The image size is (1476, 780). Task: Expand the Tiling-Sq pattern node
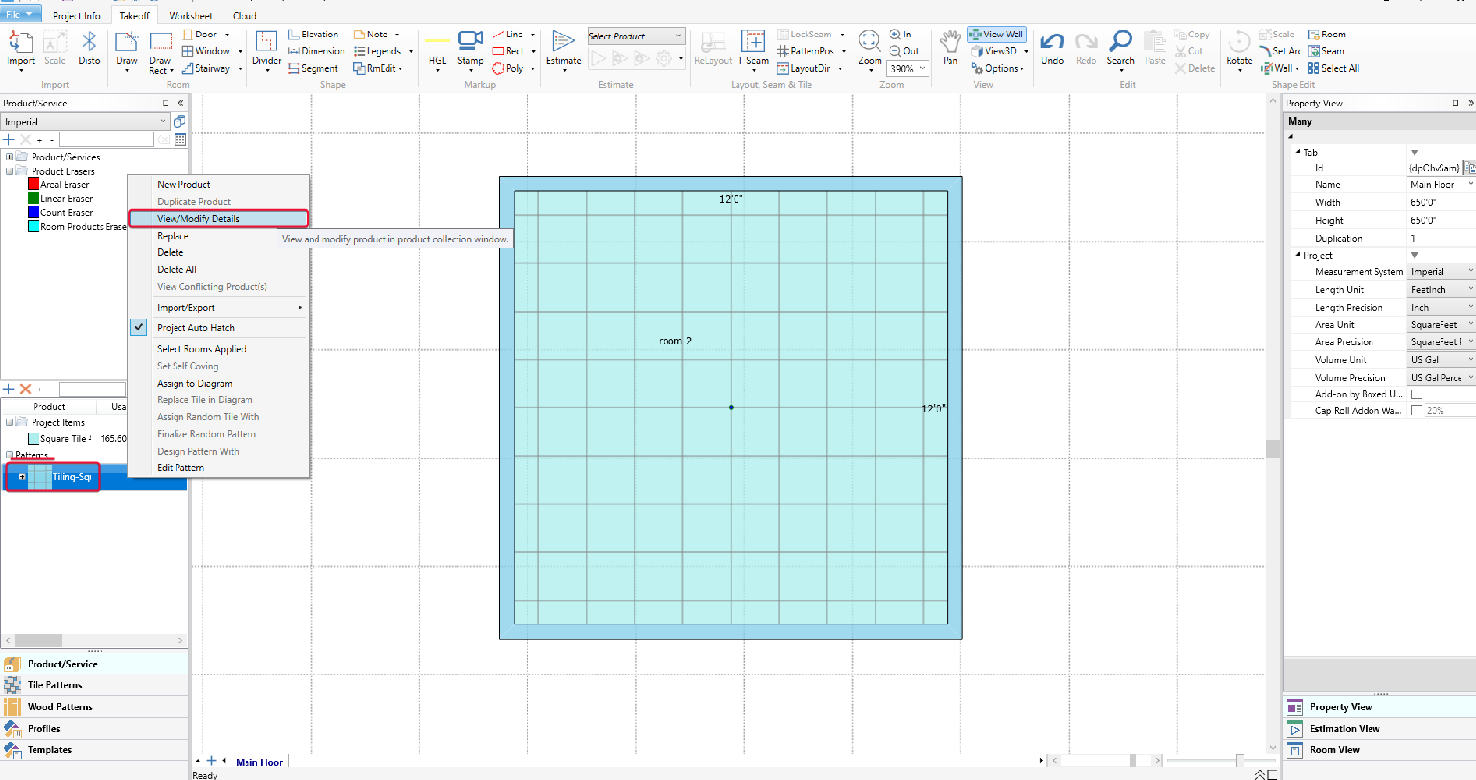click(21, 478)
